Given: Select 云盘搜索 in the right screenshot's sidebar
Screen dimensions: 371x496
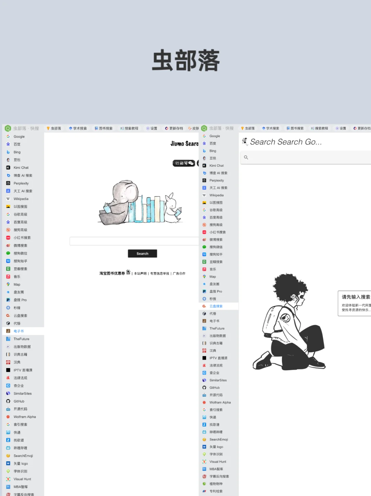Looking at the screenshot, I should pos(218,306).
